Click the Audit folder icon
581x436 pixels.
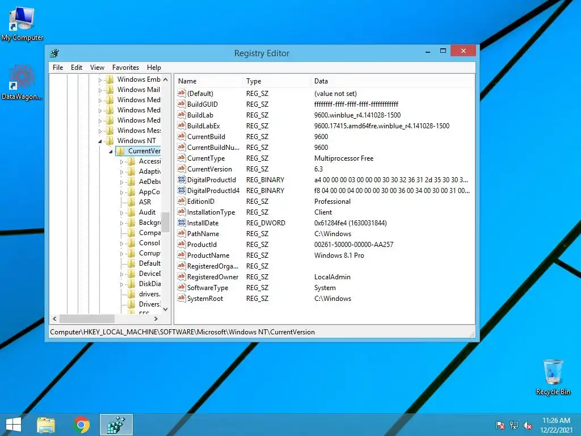coord(132,212)
